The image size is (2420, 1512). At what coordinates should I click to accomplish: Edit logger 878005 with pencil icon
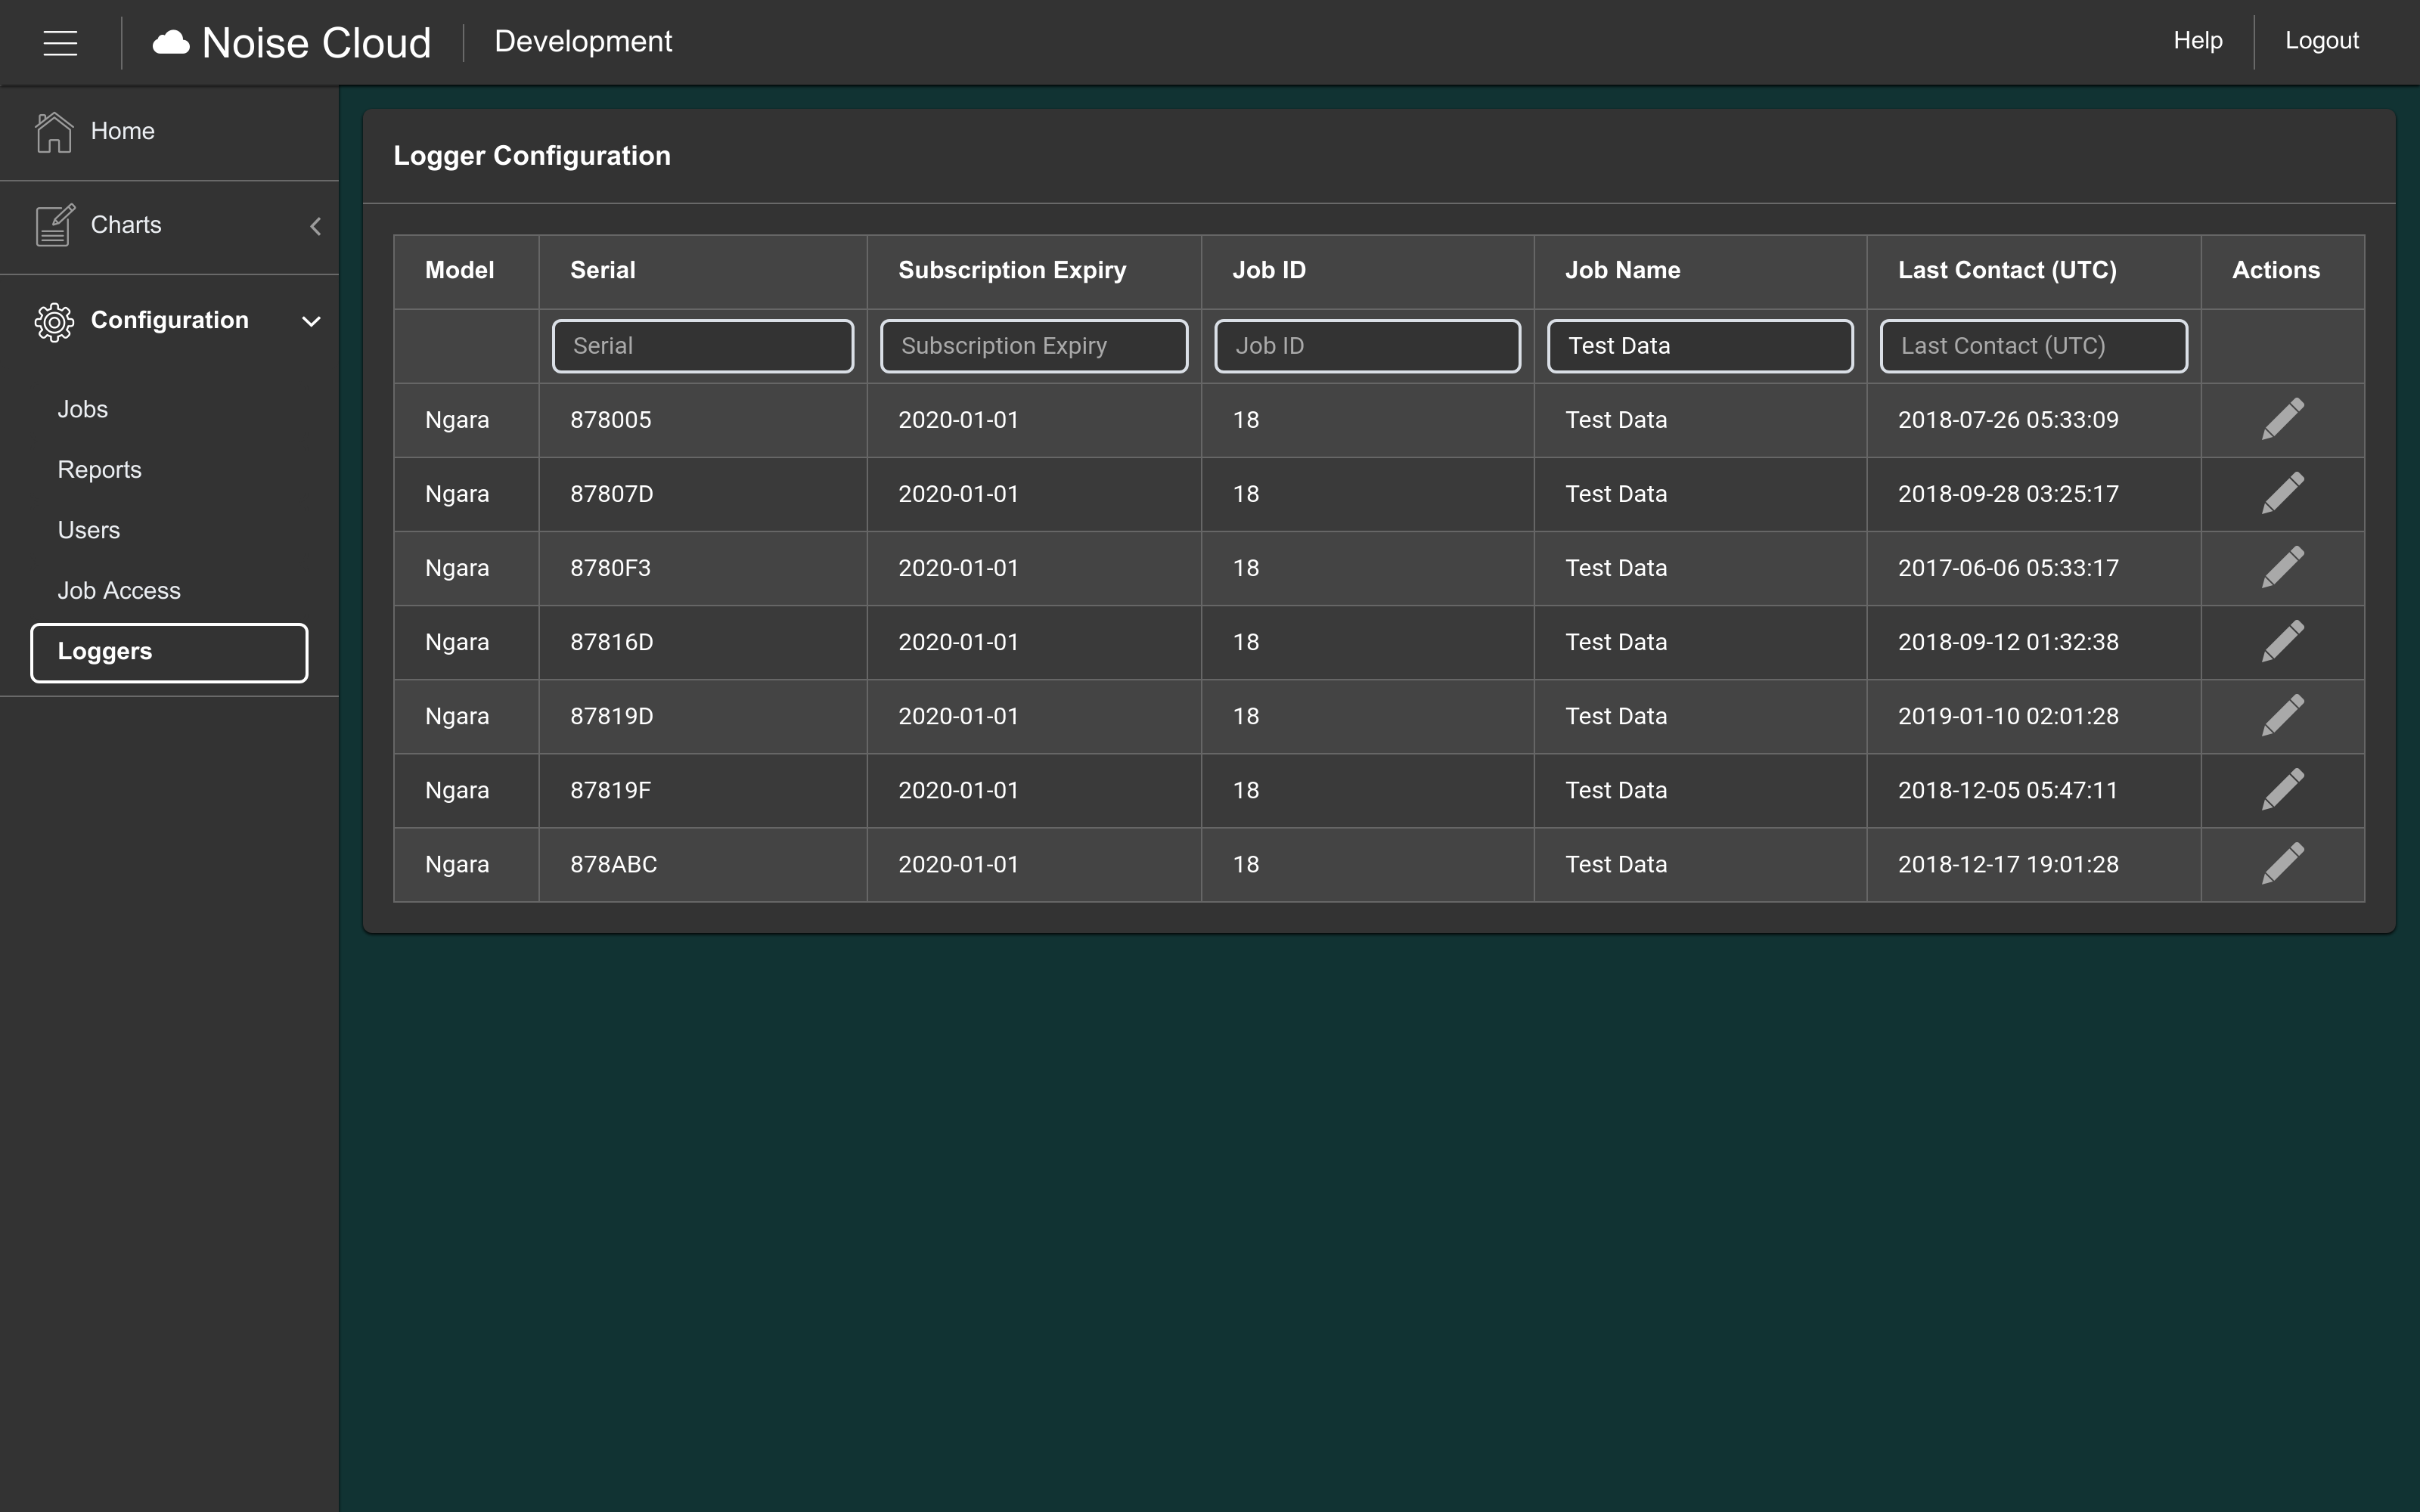click(2282, 419)
